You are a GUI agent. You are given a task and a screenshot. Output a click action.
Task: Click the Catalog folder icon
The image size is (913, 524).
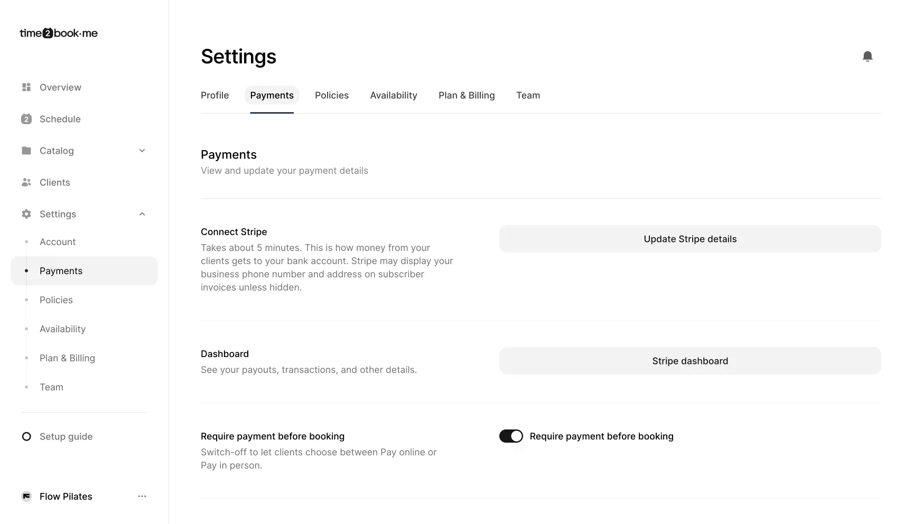pos(26,151)
